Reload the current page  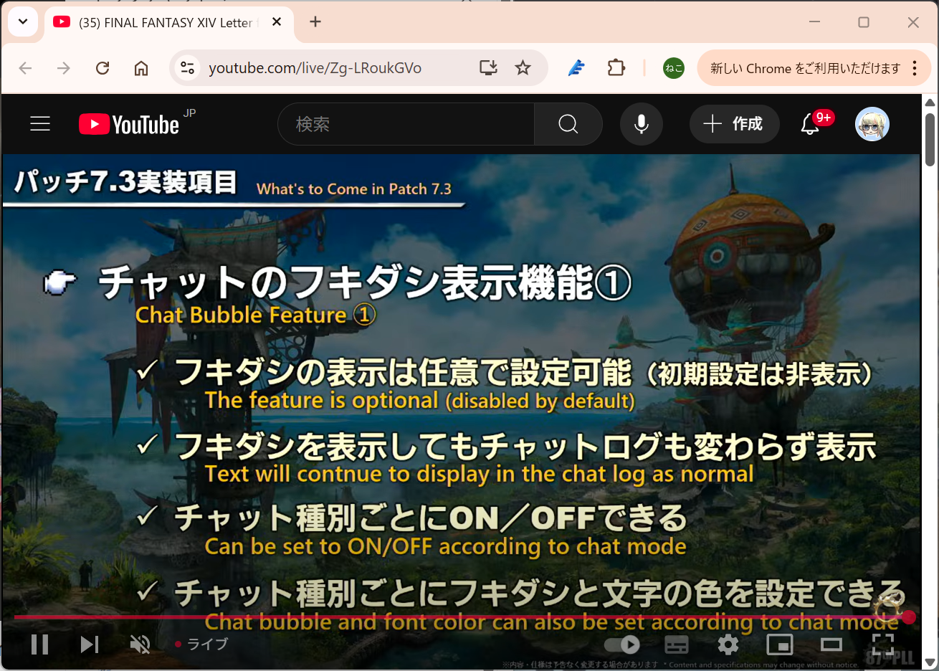click(103, 68)
